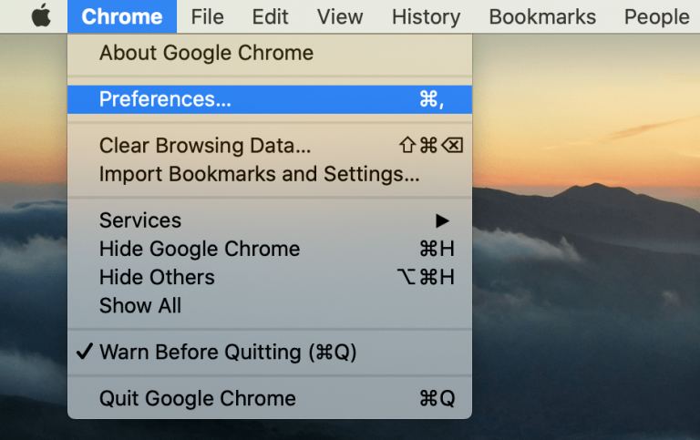Select Import Bookmarks and Settings
The height and width of the screenshot is (440, 700).
click(270, 174)
